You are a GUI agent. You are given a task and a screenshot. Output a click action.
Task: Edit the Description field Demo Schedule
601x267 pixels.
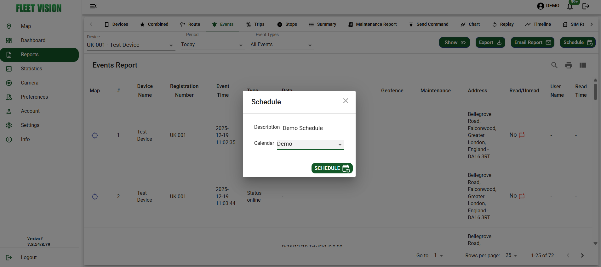click(x=313, y=128)
